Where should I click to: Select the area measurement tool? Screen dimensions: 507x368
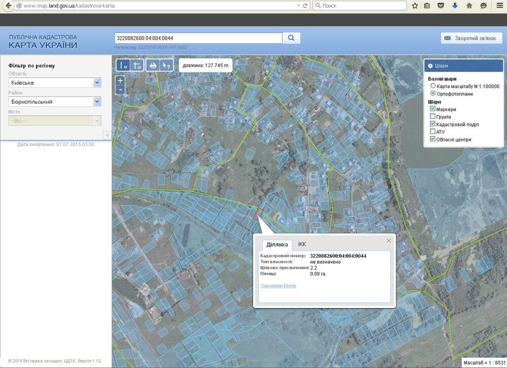(x=137, y=65)
